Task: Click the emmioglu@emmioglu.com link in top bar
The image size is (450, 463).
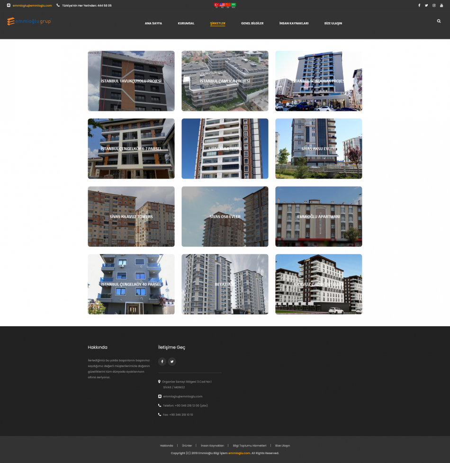Action: pos(32,6)
